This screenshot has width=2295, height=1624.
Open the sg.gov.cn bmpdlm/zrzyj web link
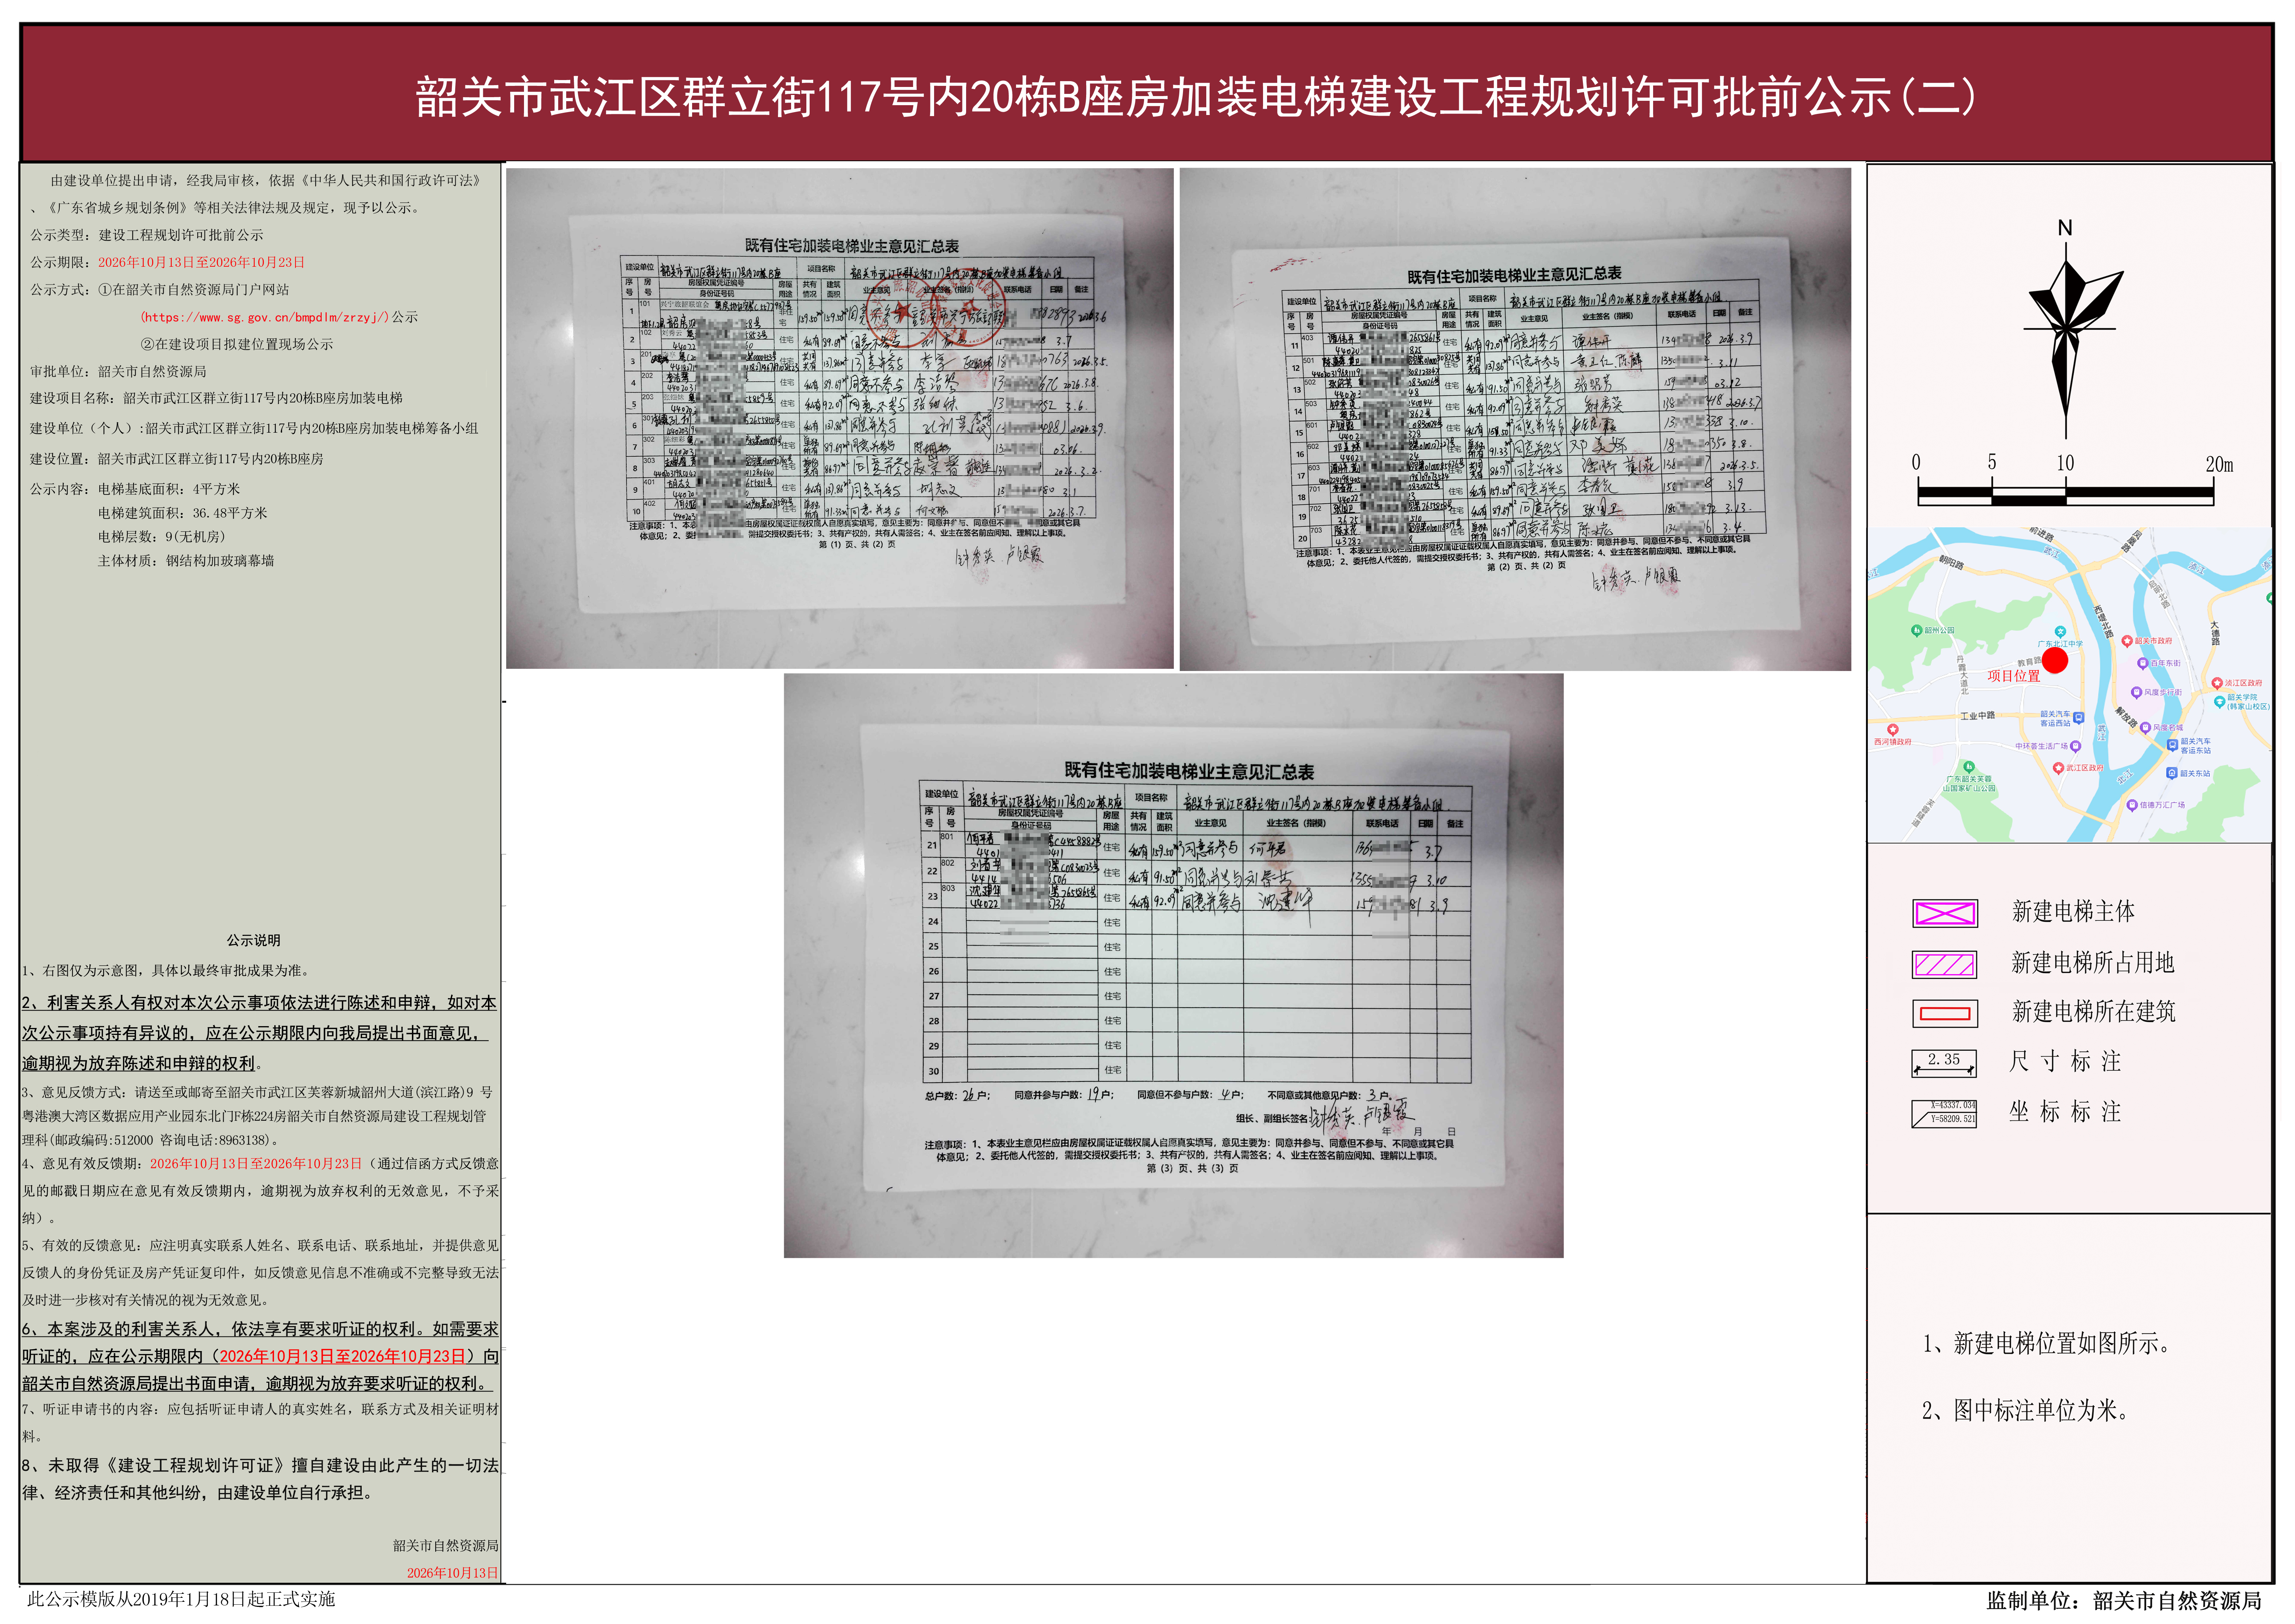(x=264, y=317)
